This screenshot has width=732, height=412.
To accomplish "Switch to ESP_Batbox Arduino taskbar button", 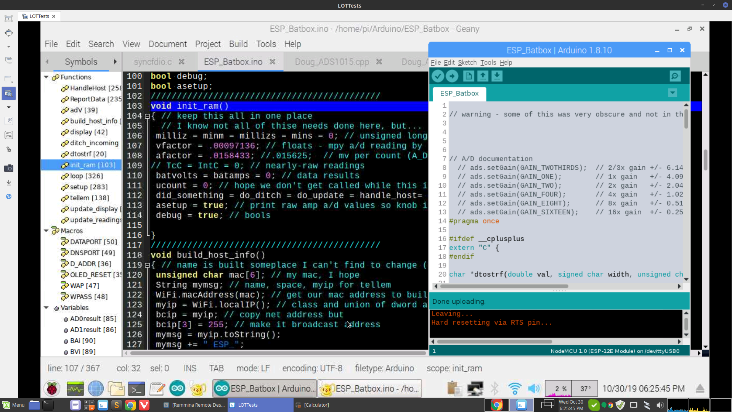I will (265, 389).
